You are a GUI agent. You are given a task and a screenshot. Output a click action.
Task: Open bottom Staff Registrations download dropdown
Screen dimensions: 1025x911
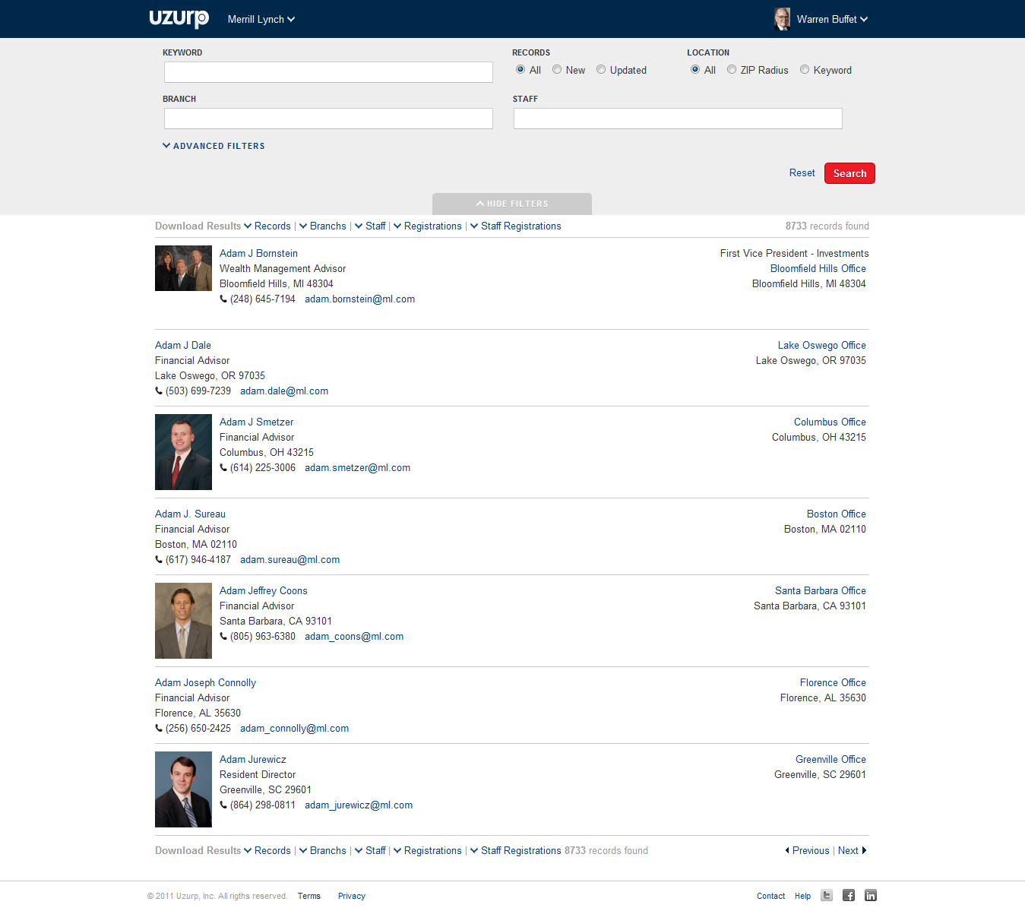tap(516, 851)
